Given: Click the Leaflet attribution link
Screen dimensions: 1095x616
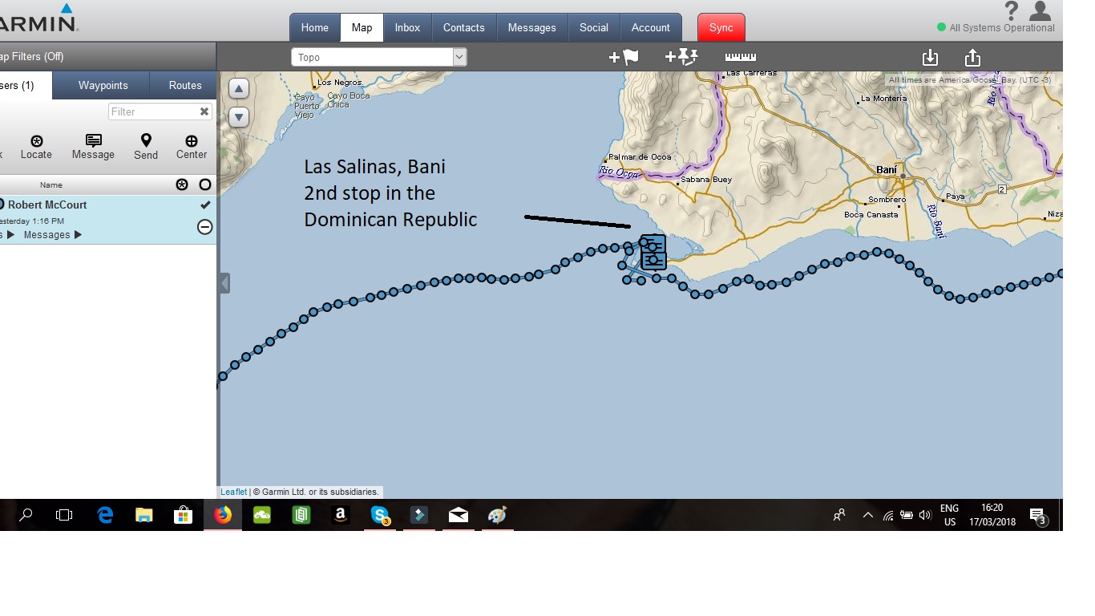Looking at the screenshot, I should (232, 491).
